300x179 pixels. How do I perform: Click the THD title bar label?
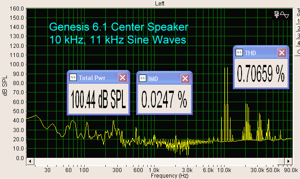point(250,53)
